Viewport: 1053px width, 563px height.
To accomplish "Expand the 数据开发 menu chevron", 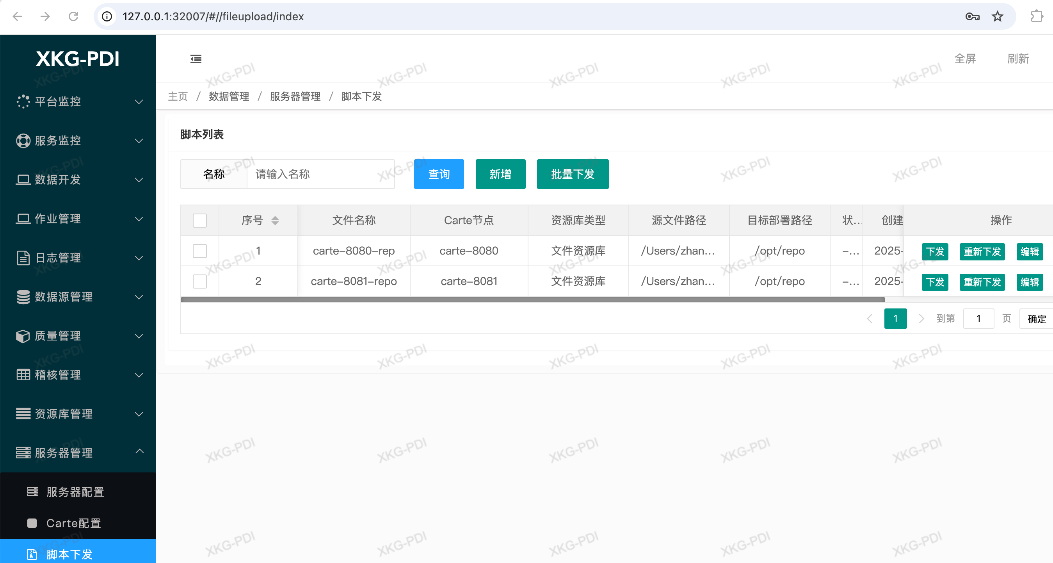I will [139, 180].
